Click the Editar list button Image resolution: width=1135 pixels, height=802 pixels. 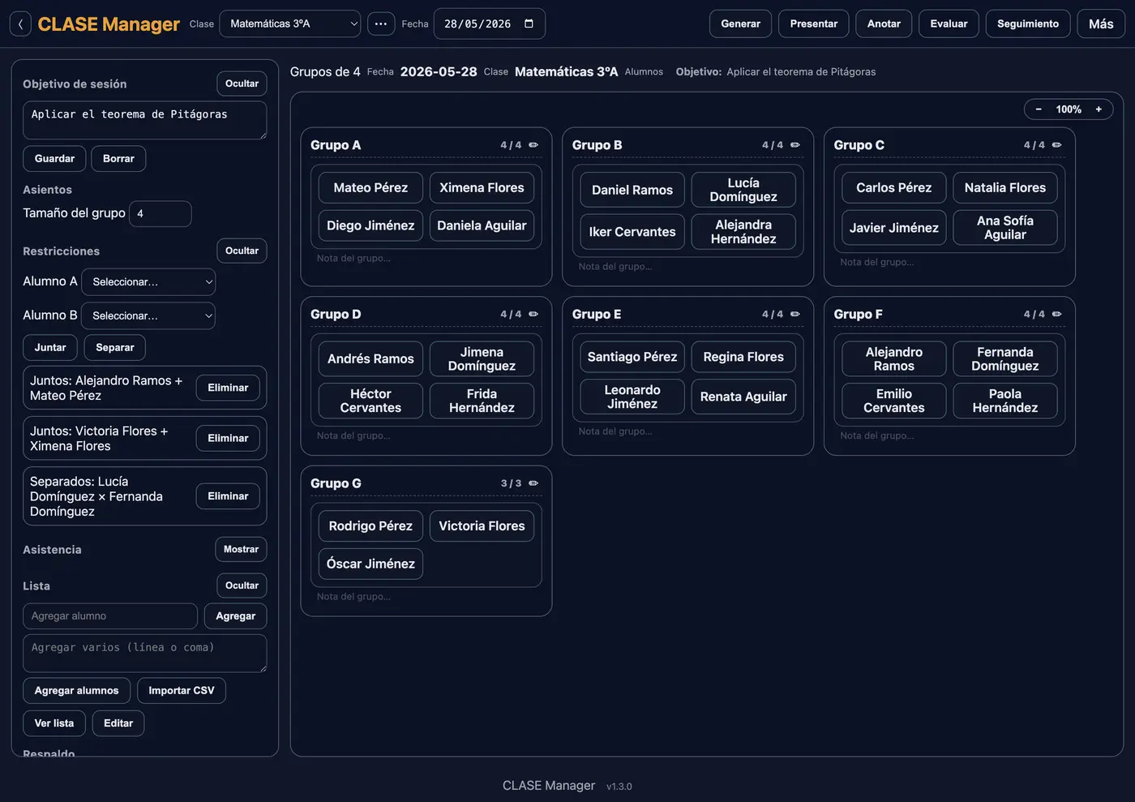tap(118, 723)
